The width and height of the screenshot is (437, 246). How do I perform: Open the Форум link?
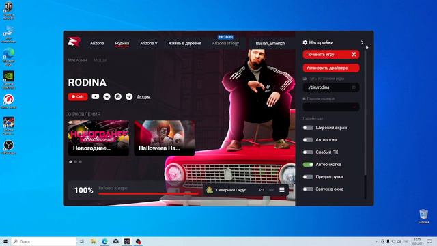pos(143,97)
